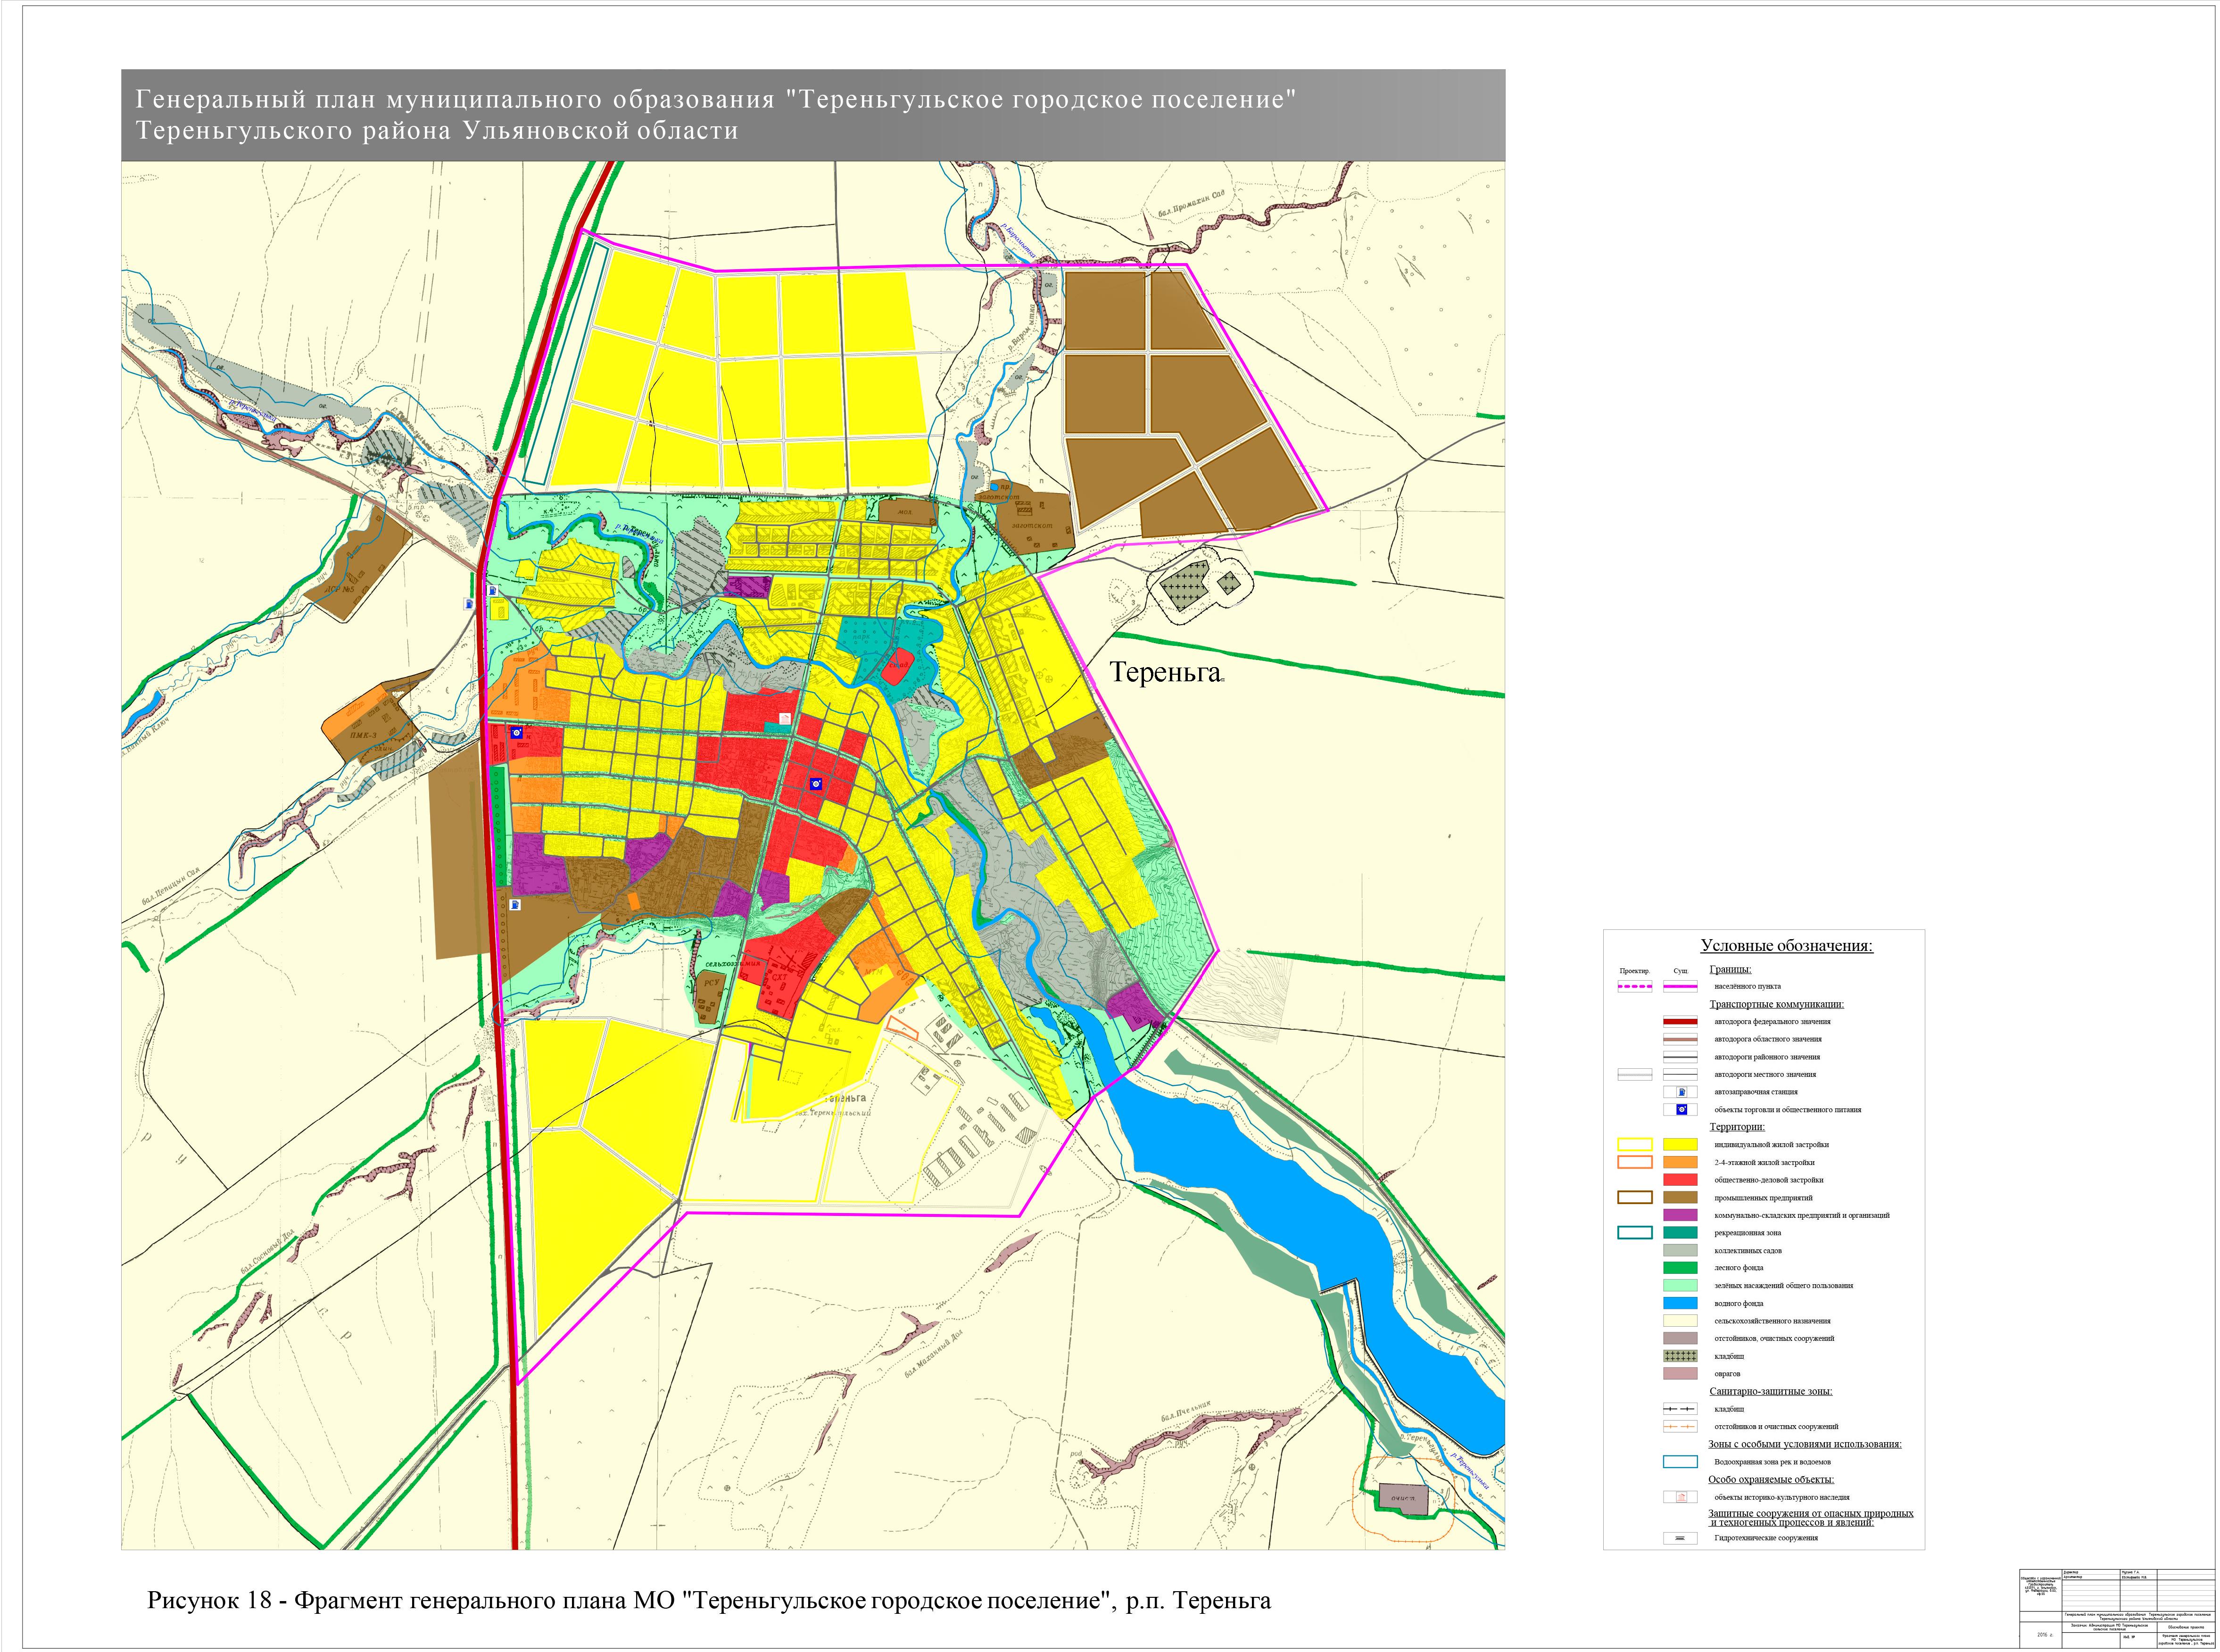Click the 'Условные обозначения:' legend heading
The image size is (2220, 1652).
pyautogui.click(x=1787, y=946)
